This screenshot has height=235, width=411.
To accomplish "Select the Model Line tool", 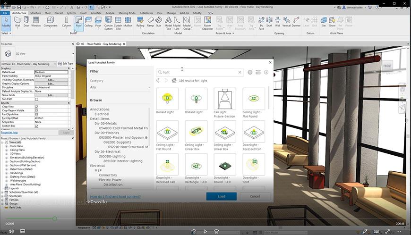I will pos(177,23).
